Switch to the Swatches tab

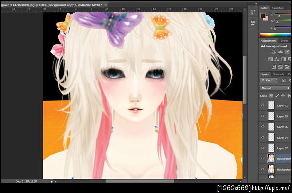(277, 8)
